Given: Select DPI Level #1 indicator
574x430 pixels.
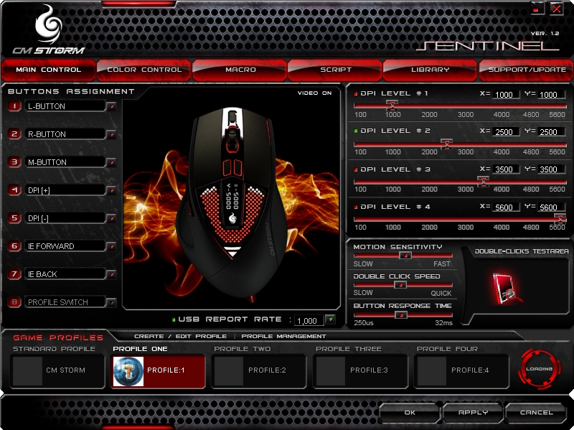Looking at the screenshot, I should pyautogui.click(x=356, y=94).
